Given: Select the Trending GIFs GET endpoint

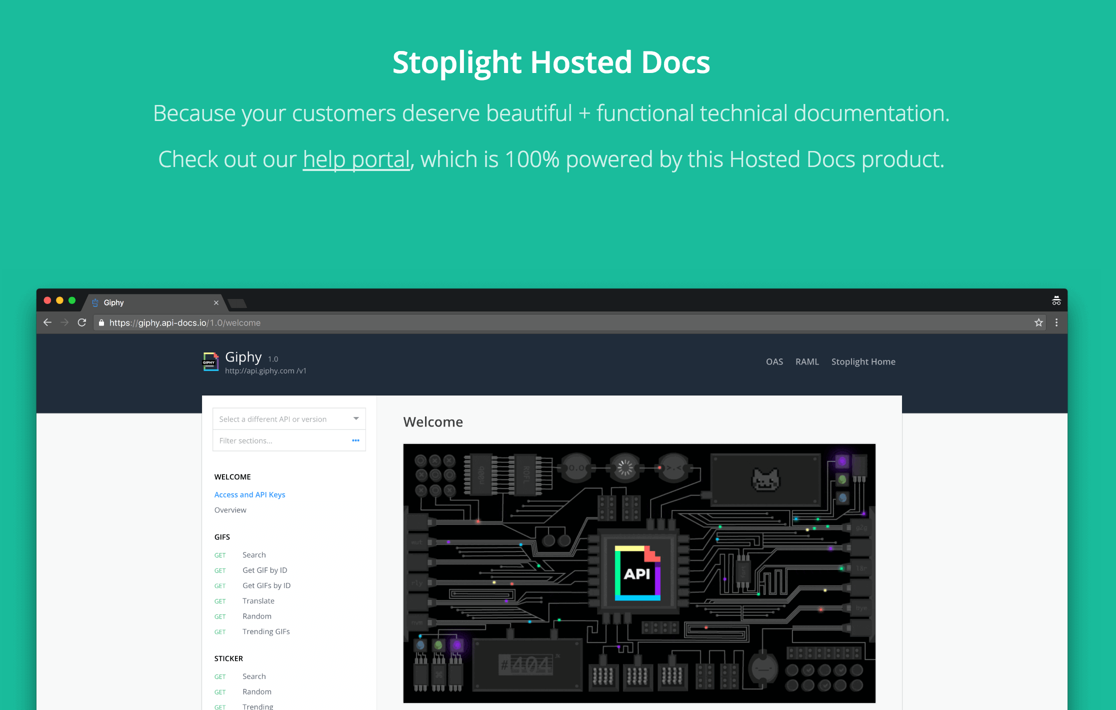Looking at the screenshot, I should pyautogui.click(x=265, y=630).
